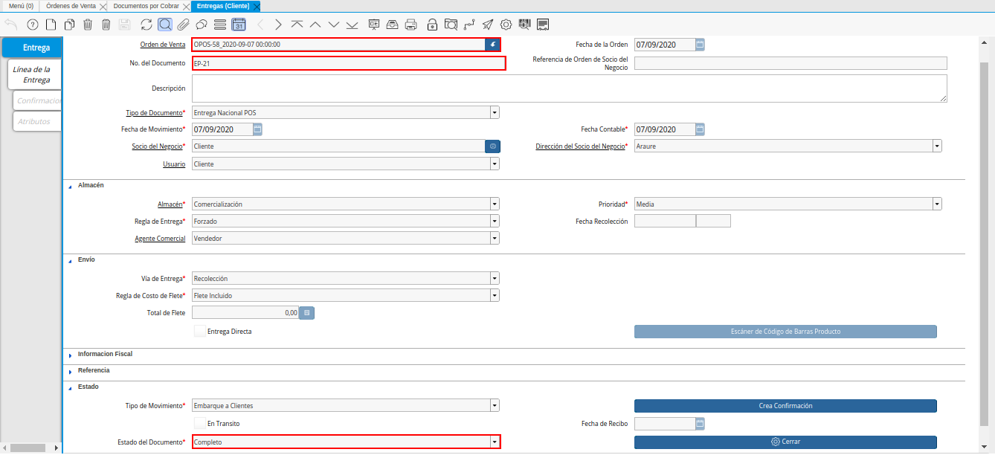Click the Help question mark icon
The image size is (995, 455).
32,25
